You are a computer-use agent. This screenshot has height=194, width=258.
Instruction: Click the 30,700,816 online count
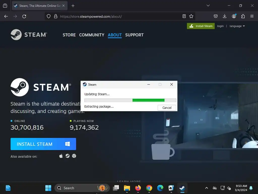click(x=27, y=128)
